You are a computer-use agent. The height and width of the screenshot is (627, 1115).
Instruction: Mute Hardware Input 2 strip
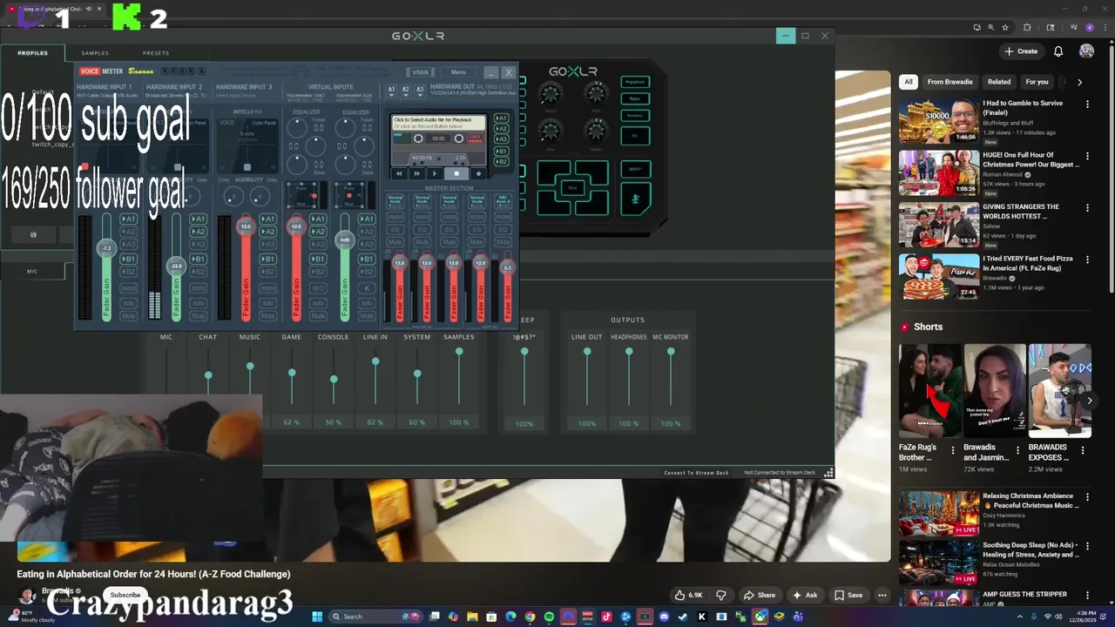tap(198, 316)
